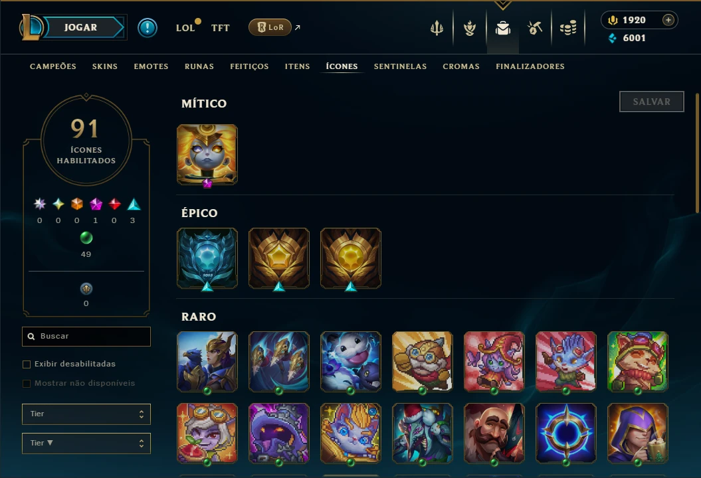This screenshot has width=701, height=478.
Task: Switch to the Skins tab
Action: coord(104,66)
